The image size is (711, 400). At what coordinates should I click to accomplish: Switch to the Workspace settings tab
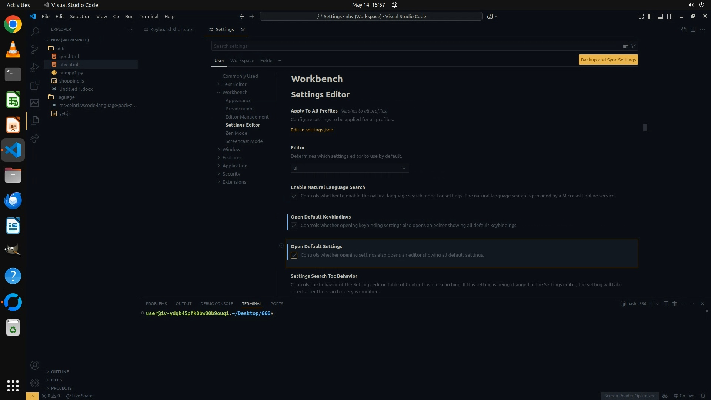242,60
